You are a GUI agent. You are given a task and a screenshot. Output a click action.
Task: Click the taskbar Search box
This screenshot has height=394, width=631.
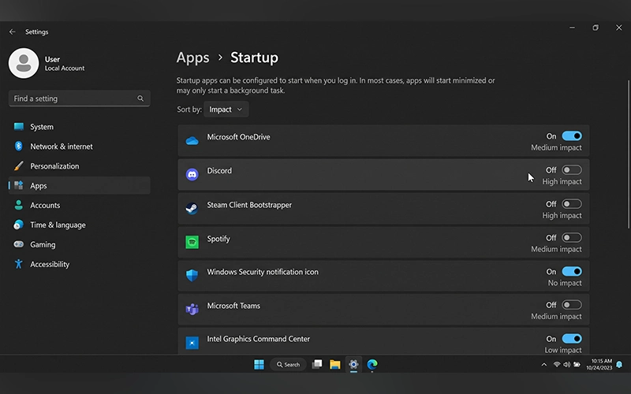coord(288,365)
